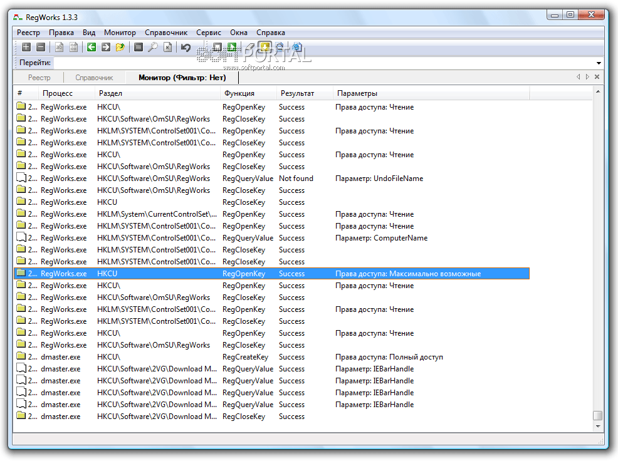The height and width of the screenshot is (461, 618).
Task: Start monitoring with green play icon
Action: click(232, 47)
